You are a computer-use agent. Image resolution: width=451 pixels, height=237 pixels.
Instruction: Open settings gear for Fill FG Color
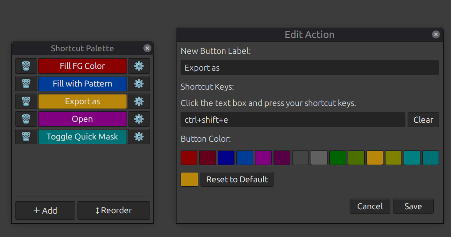(x=139, y=66)
